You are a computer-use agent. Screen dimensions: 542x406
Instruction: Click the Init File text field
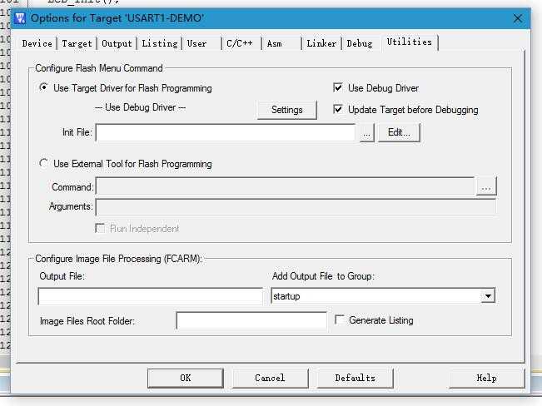[x=226, y=132]
